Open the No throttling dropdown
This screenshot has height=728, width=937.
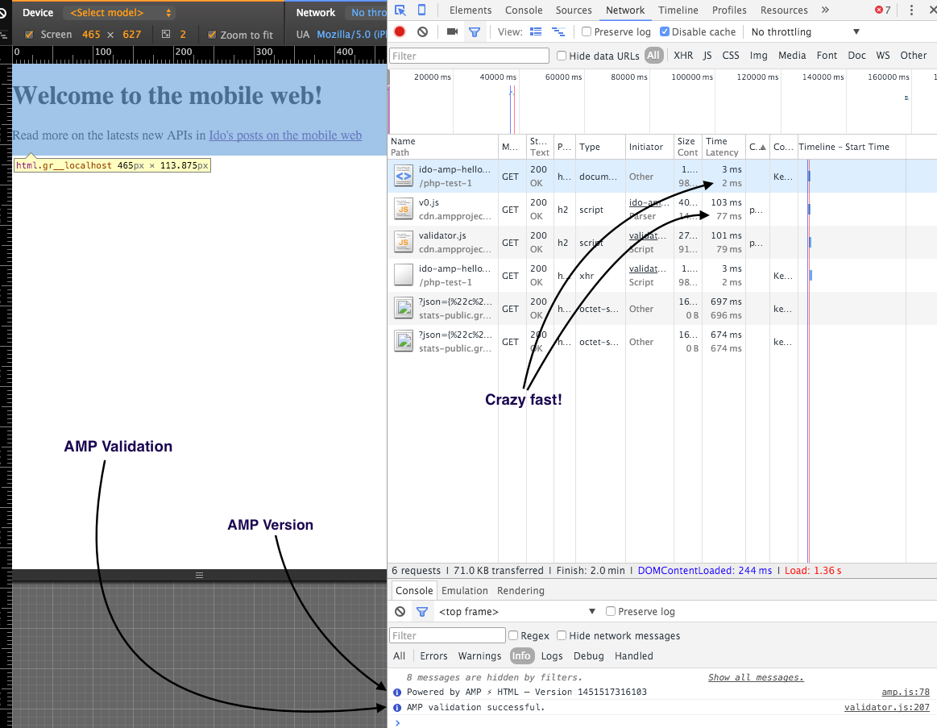click(x=806, y=32)
